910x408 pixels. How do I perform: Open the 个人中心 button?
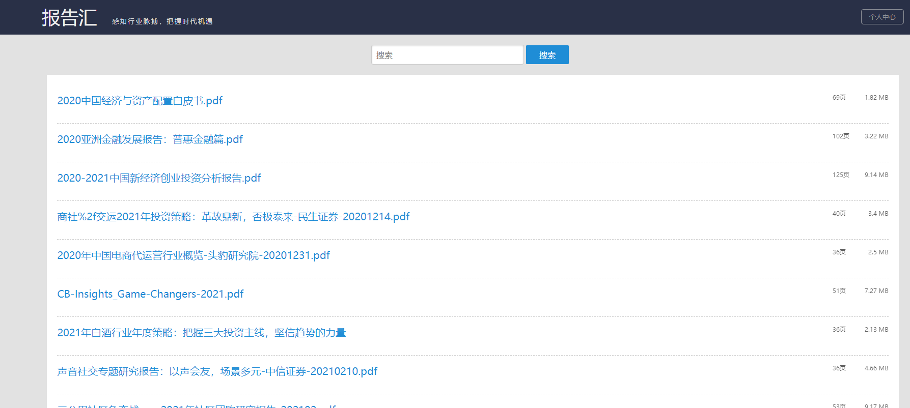click(882, 17)
